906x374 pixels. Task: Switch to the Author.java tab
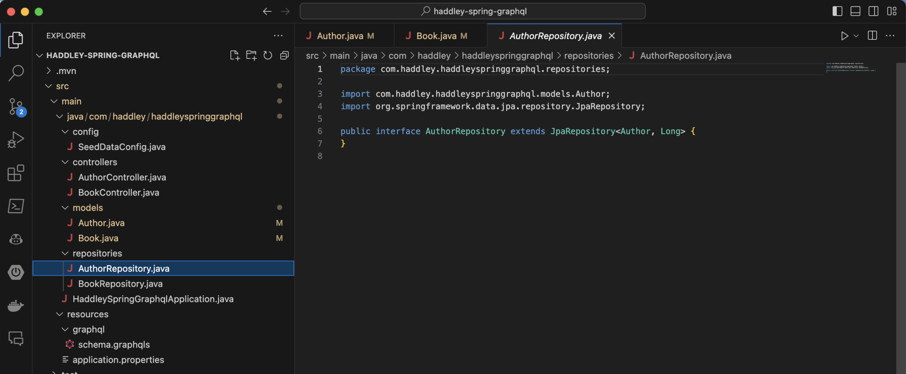[340, 36]
